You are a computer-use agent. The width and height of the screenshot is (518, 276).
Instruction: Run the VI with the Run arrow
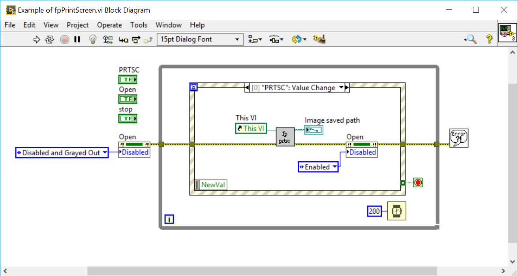point(37,39)
